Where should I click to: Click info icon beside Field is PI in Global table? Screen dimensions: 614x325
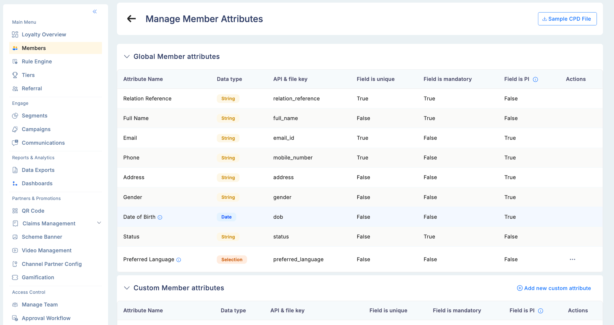pos(535,80)
